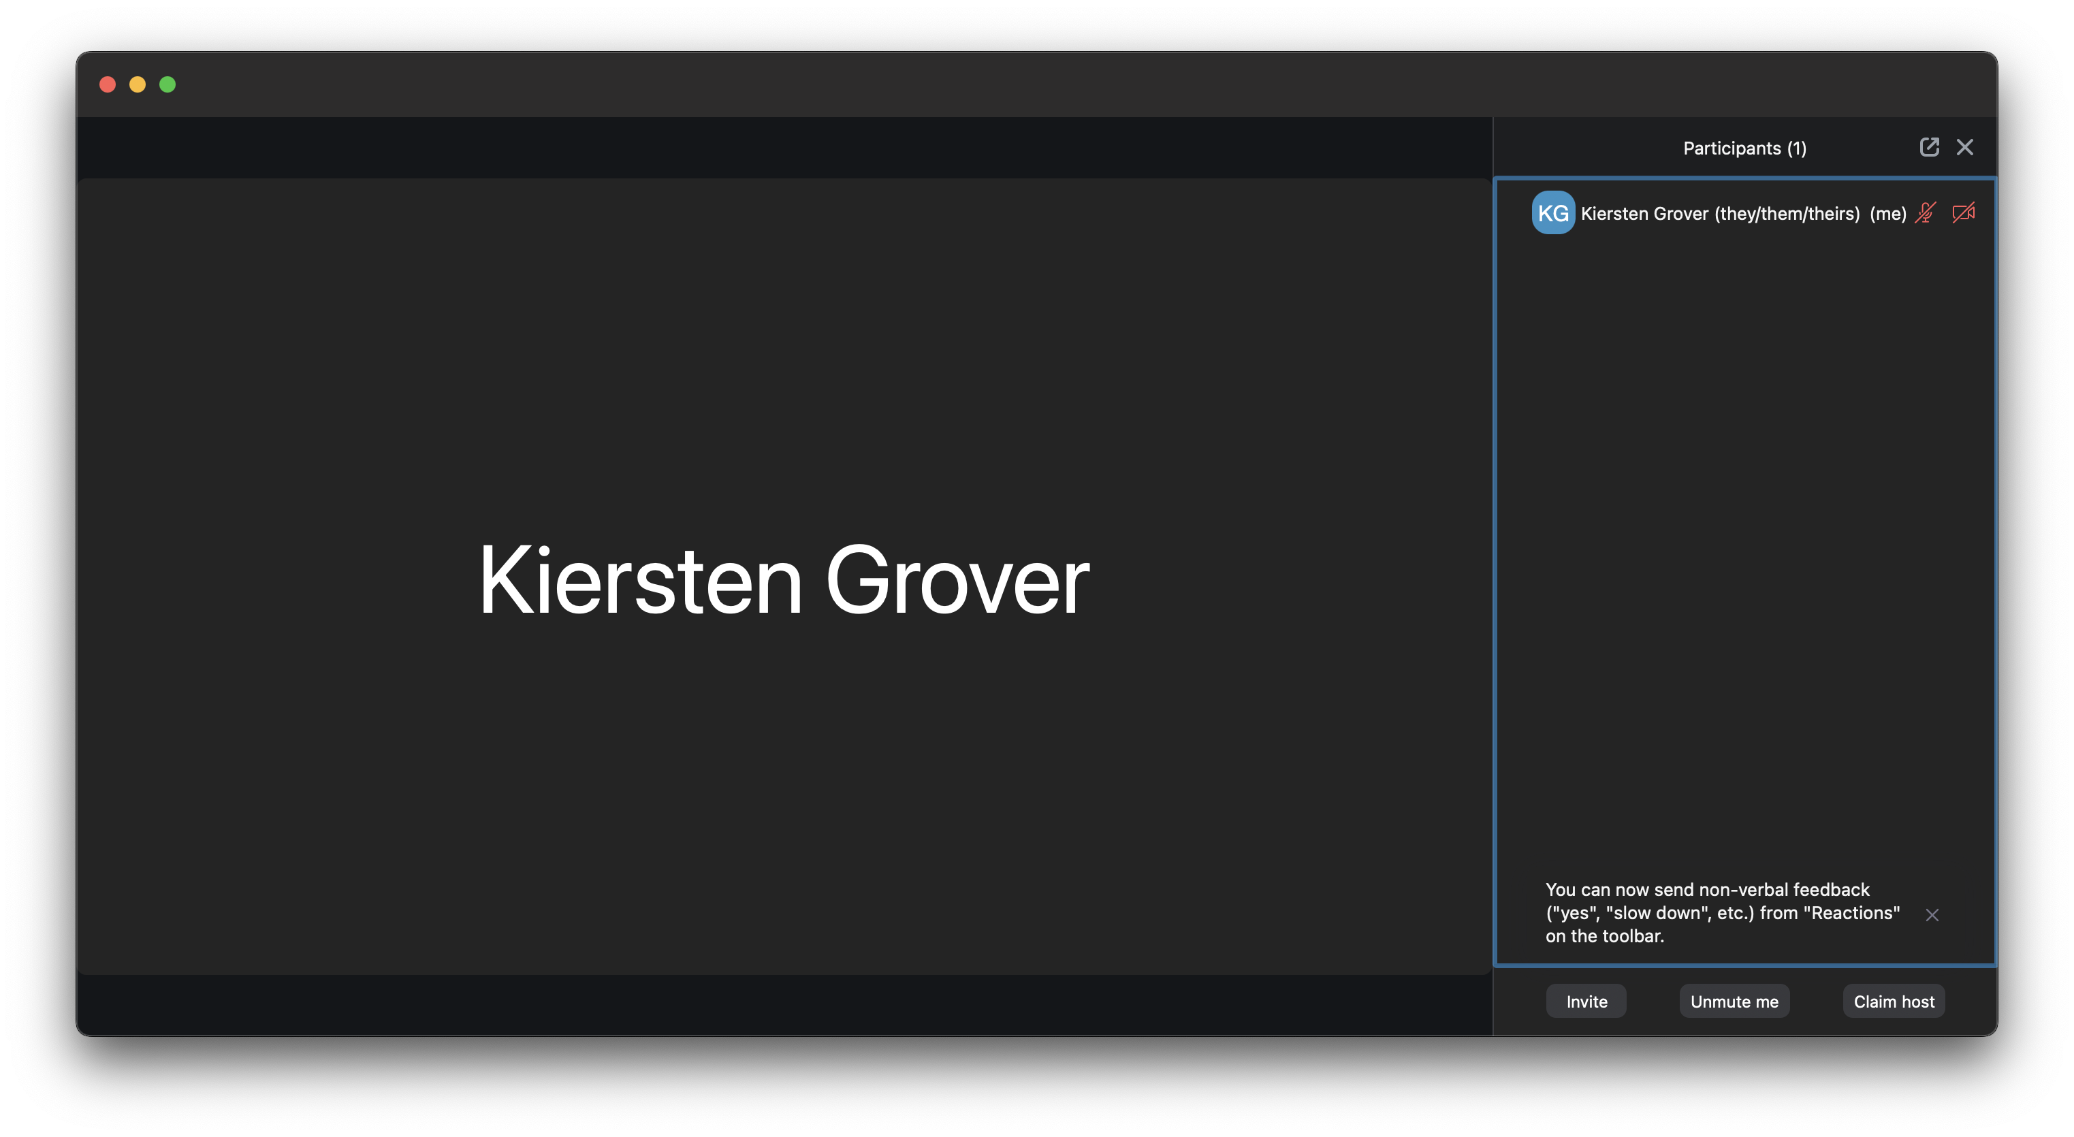Click Claim host button

[x=1893, y=1001]
